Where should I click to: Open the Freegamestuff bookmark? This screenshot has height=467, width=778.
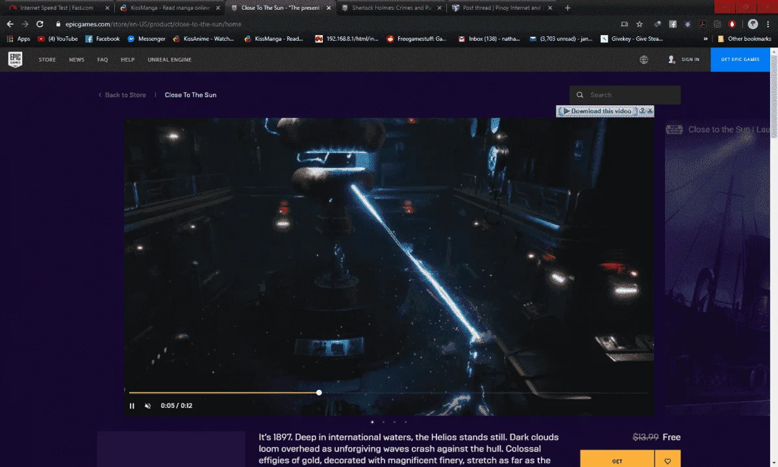416,39
